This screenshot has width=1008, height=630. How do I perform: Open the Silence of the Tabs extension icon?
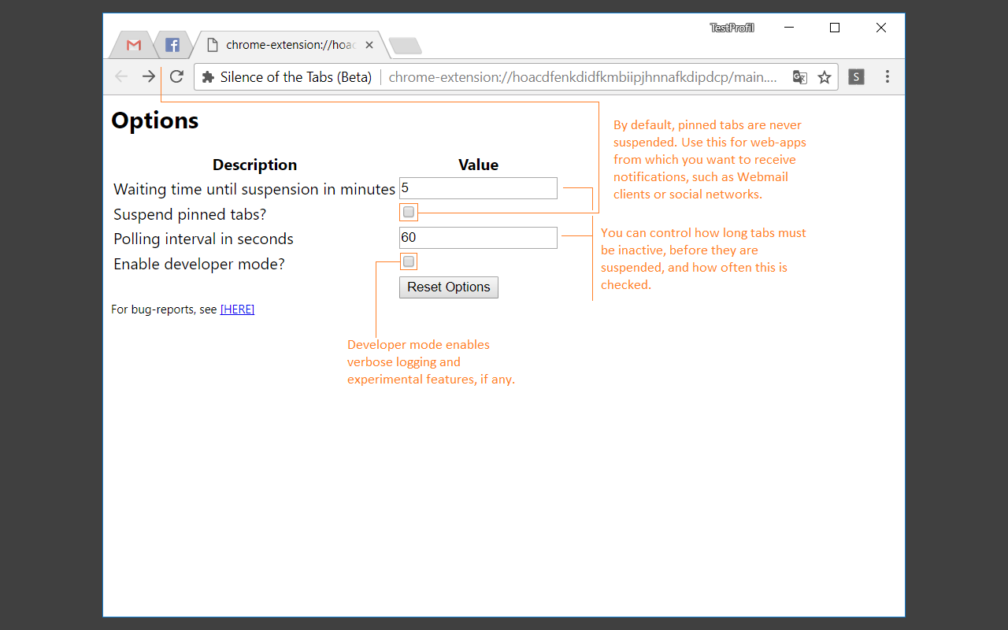click(x=856, y=77)
